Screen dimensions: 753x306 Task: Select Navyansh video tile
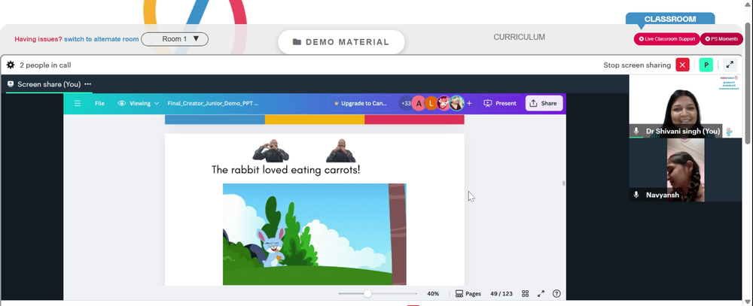[x=685, y=170]
